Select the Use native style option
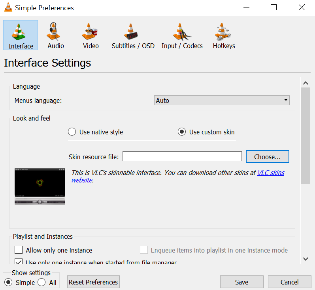Image resolution: width=315 pixels, height=290 pixels. (x=72, y=132)
